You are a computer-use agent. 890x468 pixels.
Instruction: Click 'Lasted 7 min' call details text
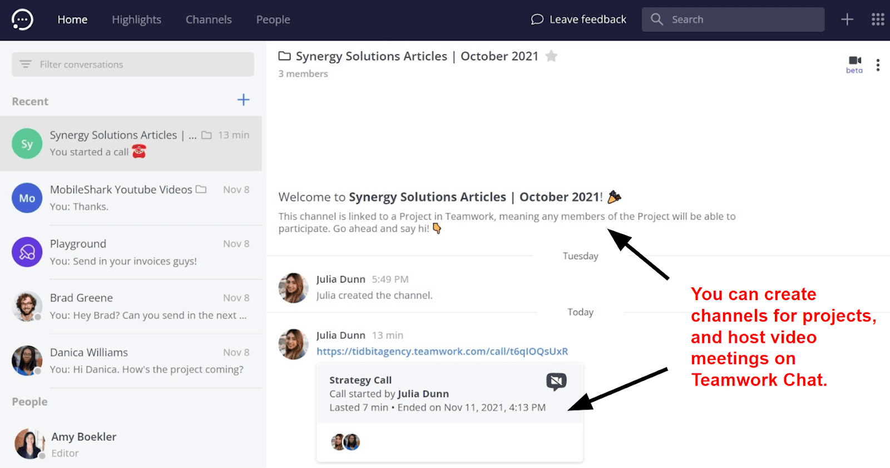click(x=359, y=407)
